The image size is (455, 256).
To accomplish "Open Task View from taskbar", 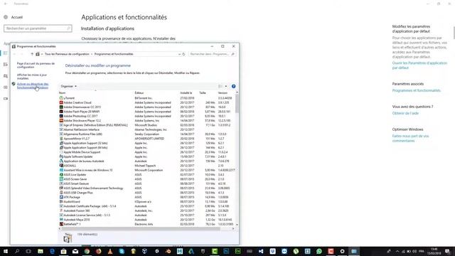I will (28, 251).
